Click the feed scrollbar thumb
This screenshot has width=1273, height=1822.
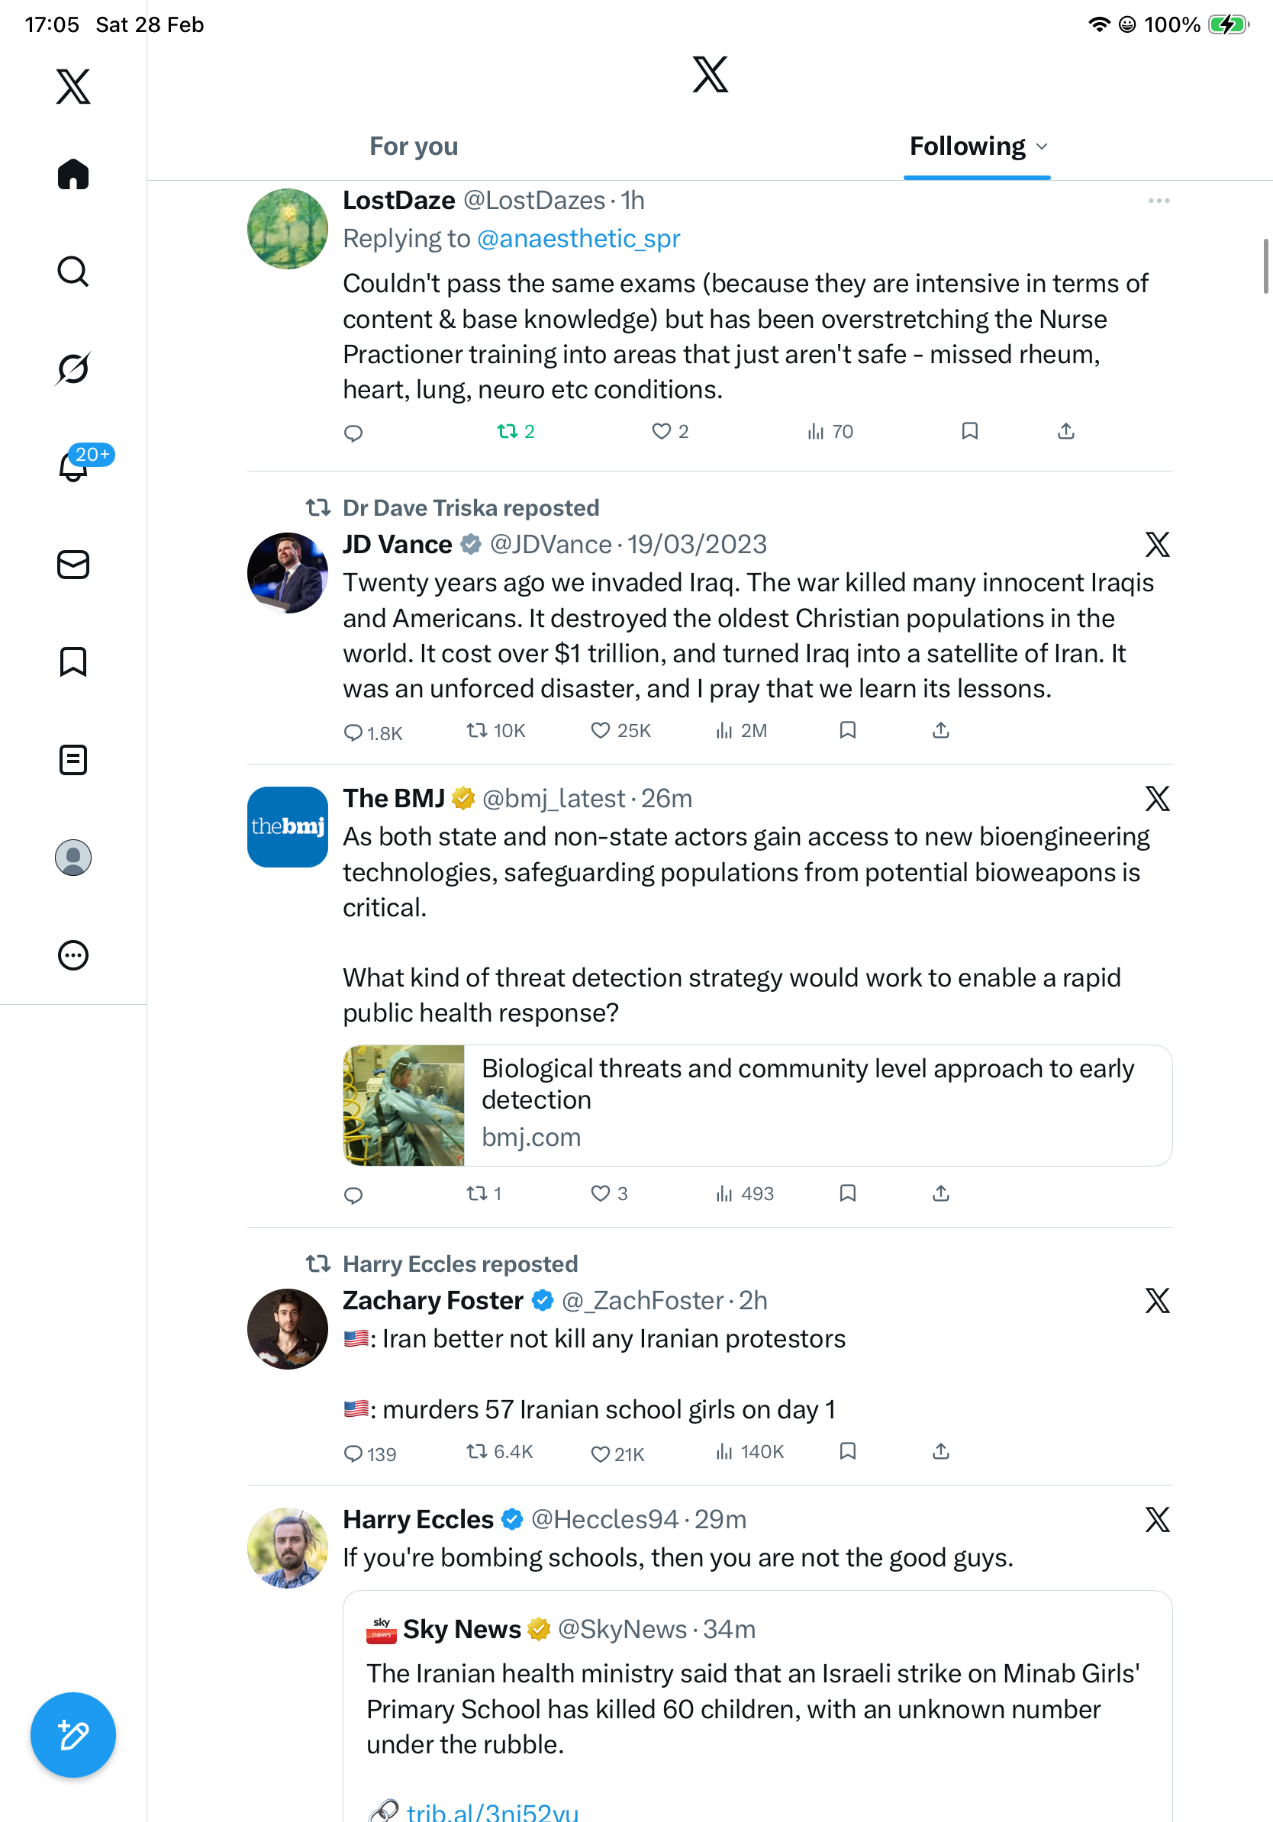click(x=1265, y=266)
